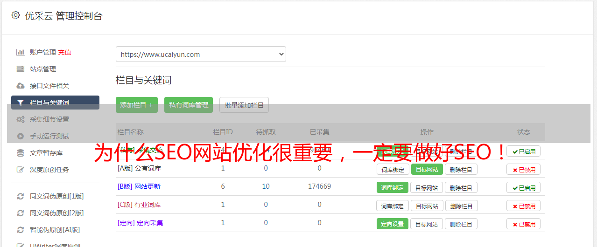Image resolution: width=597 pixels, height=247 pixels.
Task: Click the 站点管理 server icon
Action: pyautogui.click(x=20, y=69)
